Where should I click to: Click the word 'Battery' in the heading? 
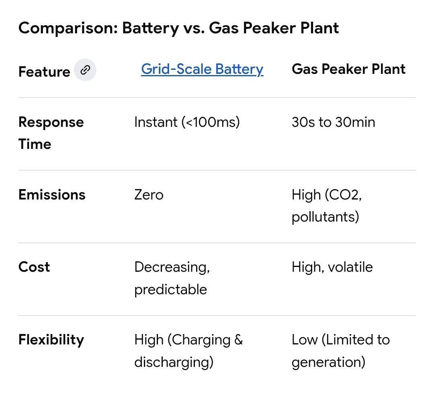tap(150, 28)
